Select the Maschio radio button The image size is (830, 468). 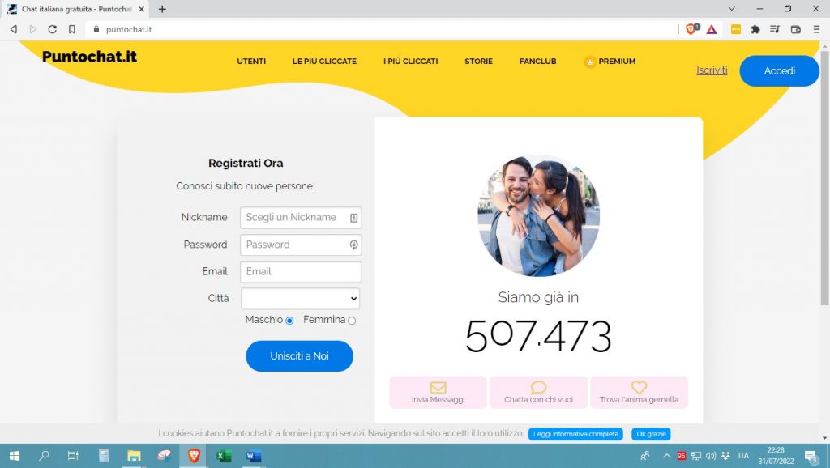coord(289,321)
